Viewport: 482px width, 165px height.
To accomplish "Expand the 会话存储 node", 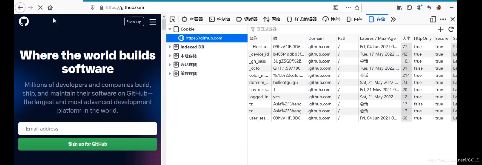I will (170, 65).
